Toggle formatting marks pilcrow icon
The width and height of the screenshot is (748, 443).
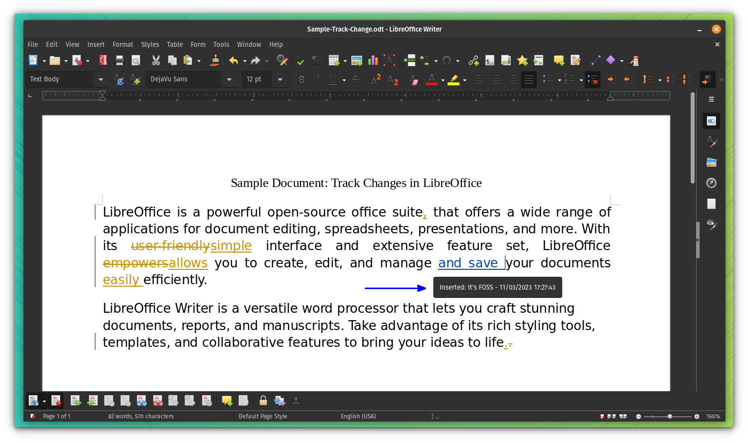pyautogui.click(x=315, y=60)
